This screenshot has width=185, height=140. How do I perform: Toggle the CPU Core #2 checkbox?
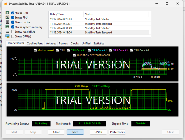90,50
